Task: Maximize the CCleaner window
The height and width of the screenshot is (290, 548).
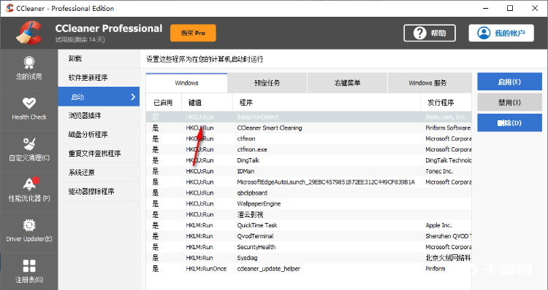Action: point(510,8)
